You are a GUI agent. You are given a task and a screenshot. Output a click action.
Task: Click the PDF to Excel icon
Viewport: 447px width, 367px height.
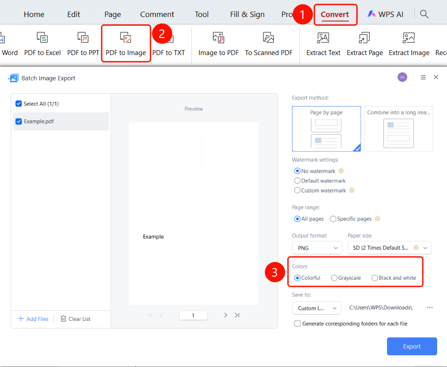42,37
